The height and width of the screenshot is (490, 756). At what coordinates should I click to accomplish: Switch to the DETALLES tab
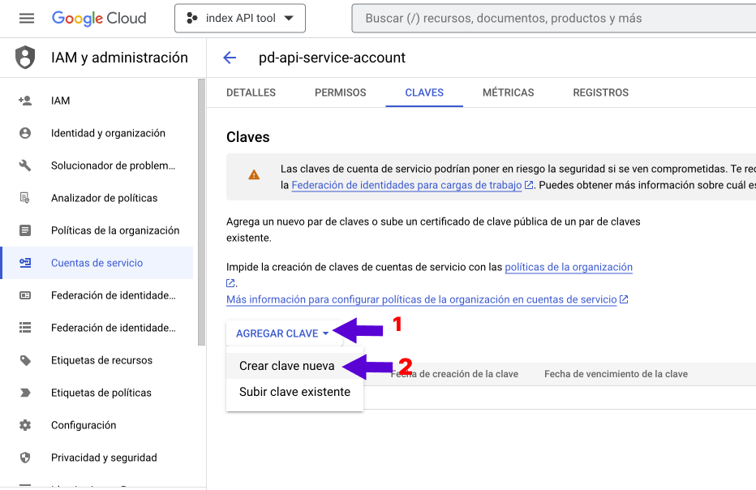(x=251, y=92)
